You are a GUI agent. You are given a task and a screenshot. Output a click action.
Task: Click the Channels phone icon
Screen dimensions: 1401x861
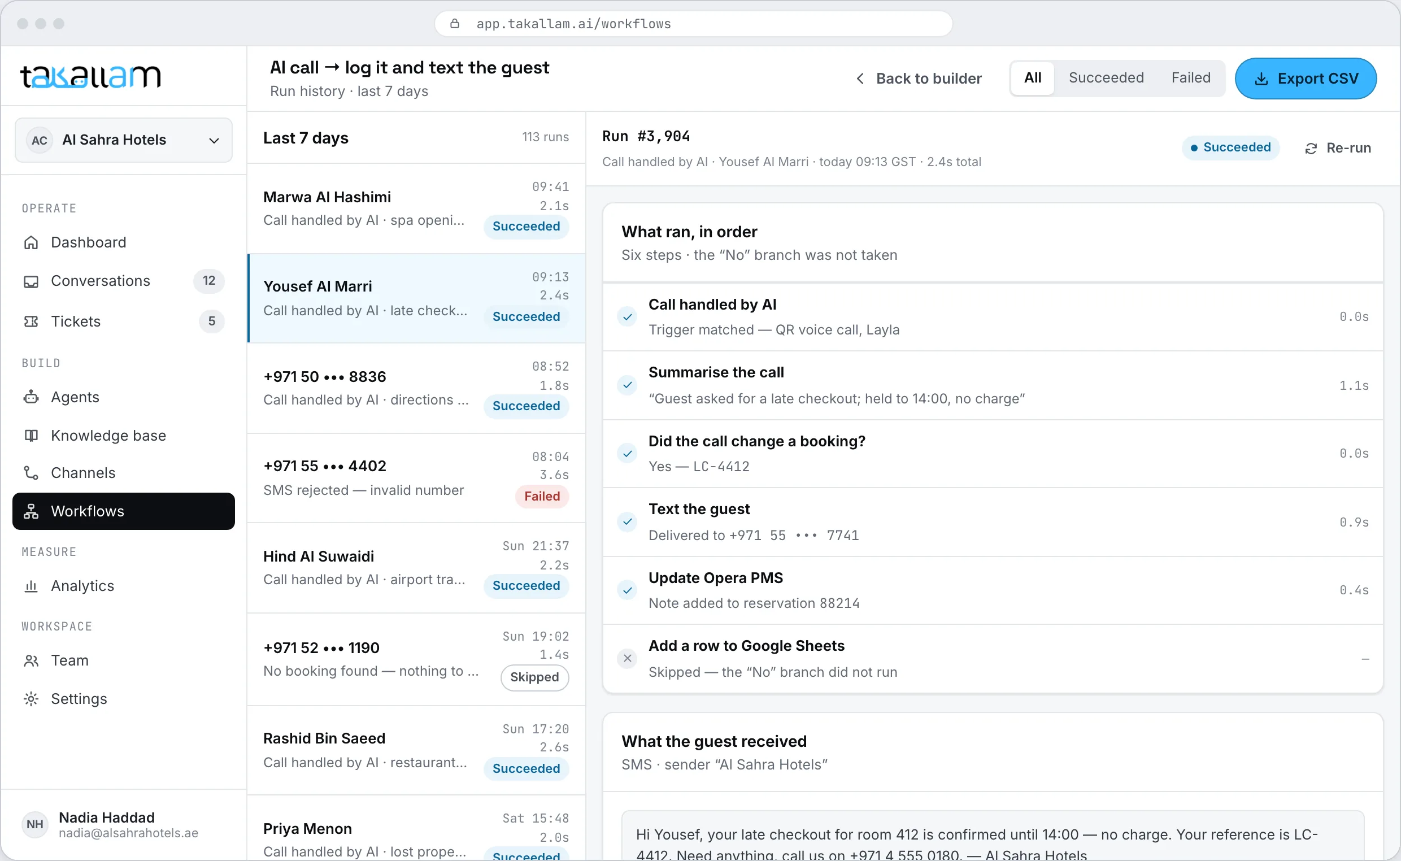[x=31, y=473]
